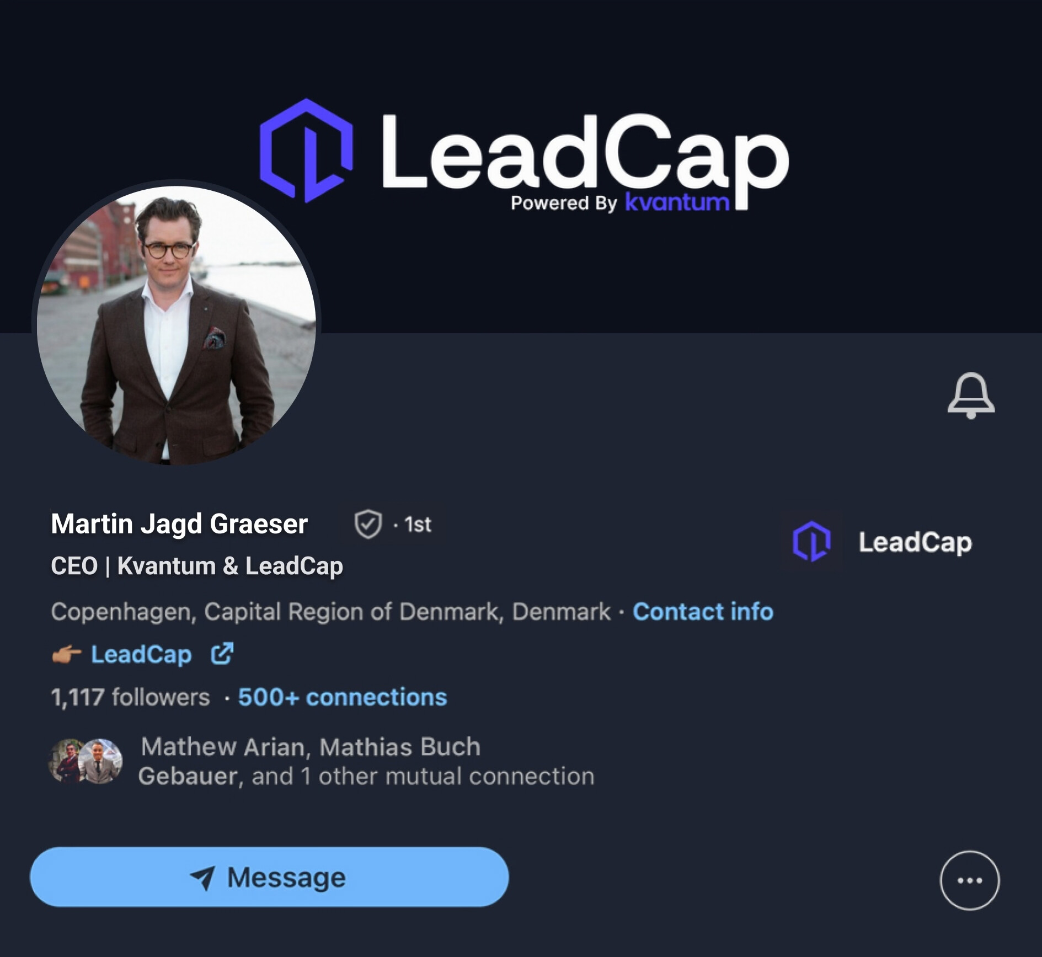The height and width of the screenshot is (957, 1042).
Task: Click the mutual connections avatar thumbnails
Action: tap(86, 761)
